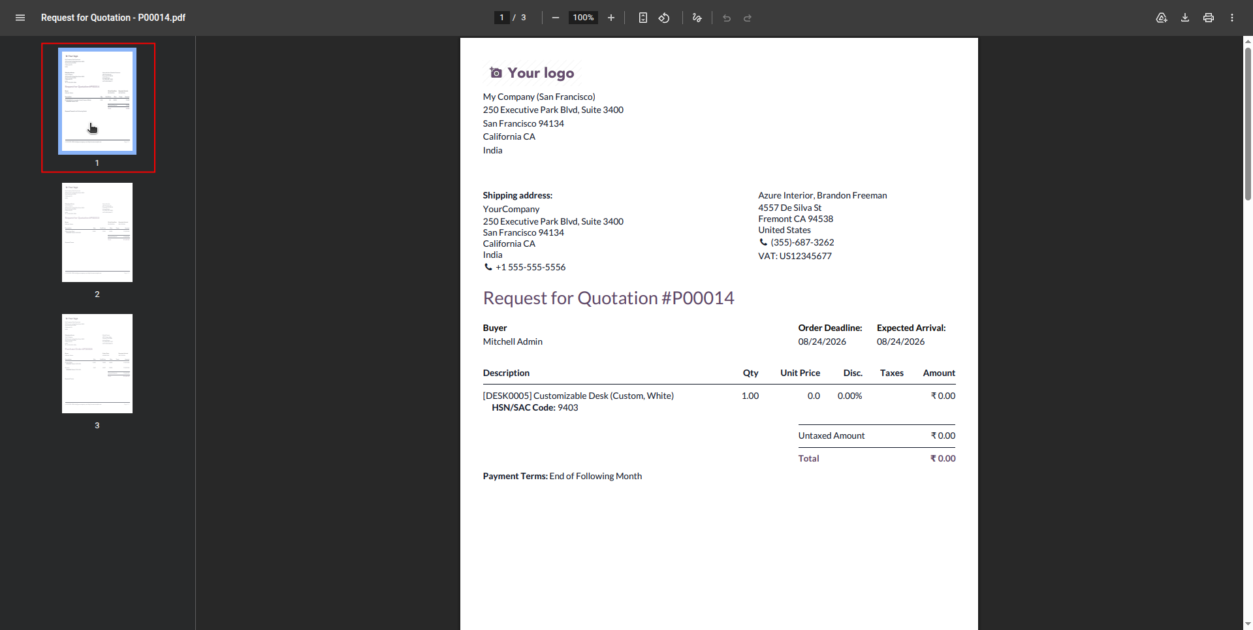Click the vertical scrollbar thumb
The width and height of the screenshot is (1253, 630).
click(1248, 124)
